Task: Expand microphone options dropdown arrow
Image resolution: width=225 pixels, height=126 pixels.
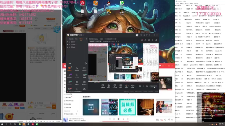Action: coord(129,86)
